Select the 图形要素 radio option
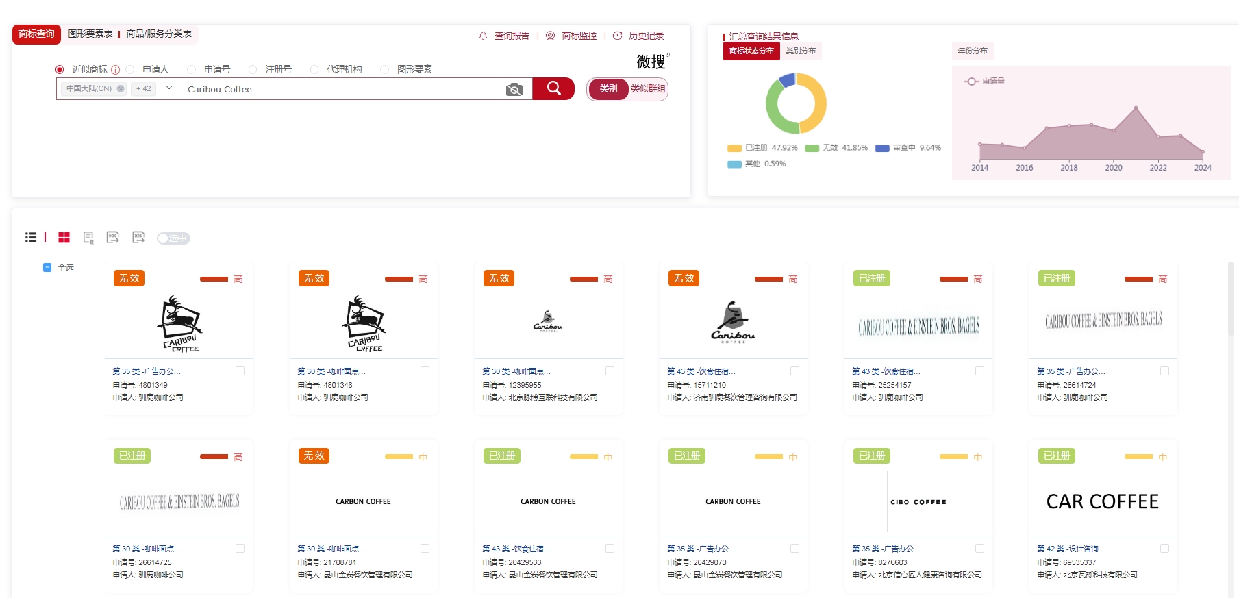This screenshot has height=598, width=1239. pos(384,70)
